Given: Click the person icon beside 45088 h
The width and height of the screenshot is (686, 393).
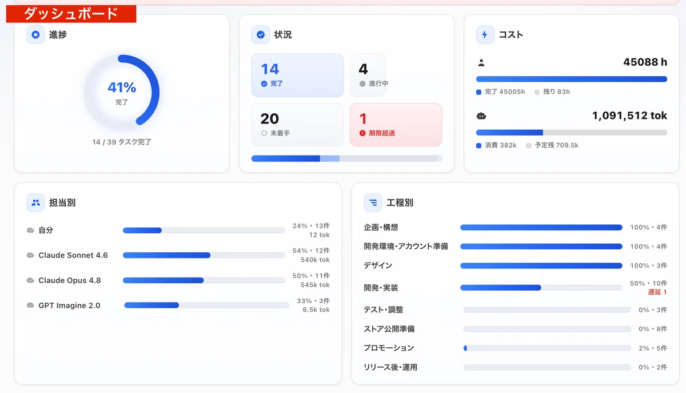Looking at the screenshot, I should pyautogui.click(x=481, y=62).
